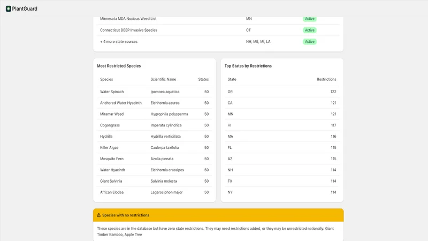This screenshot has height=241, width=428.
Task: Select the Mosquito Fern species
Action: click(x=112, y=159)
